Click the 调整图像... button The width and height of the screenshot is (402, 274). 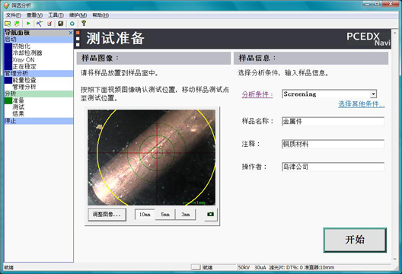click(107, 215)
